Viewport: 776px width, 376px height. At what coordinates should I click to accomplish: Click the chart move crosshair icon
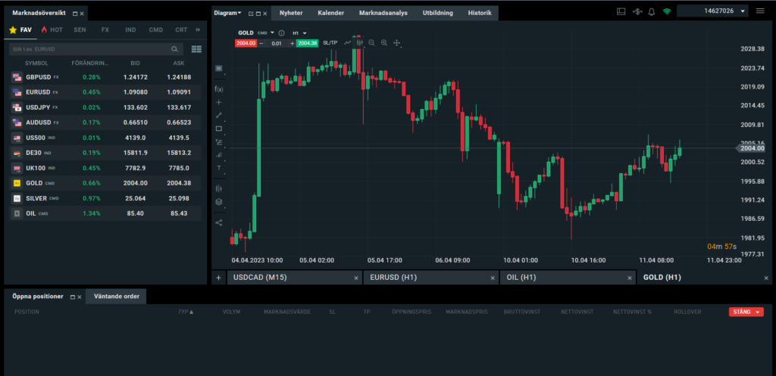tap(396, 43)
